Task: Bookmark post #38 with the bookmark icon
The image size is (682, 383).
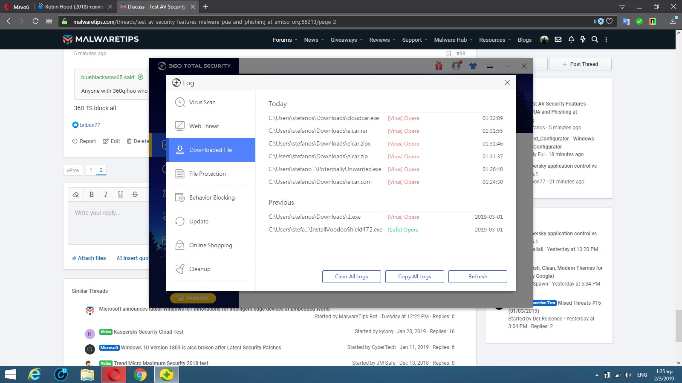Action: tap(448, 54)
